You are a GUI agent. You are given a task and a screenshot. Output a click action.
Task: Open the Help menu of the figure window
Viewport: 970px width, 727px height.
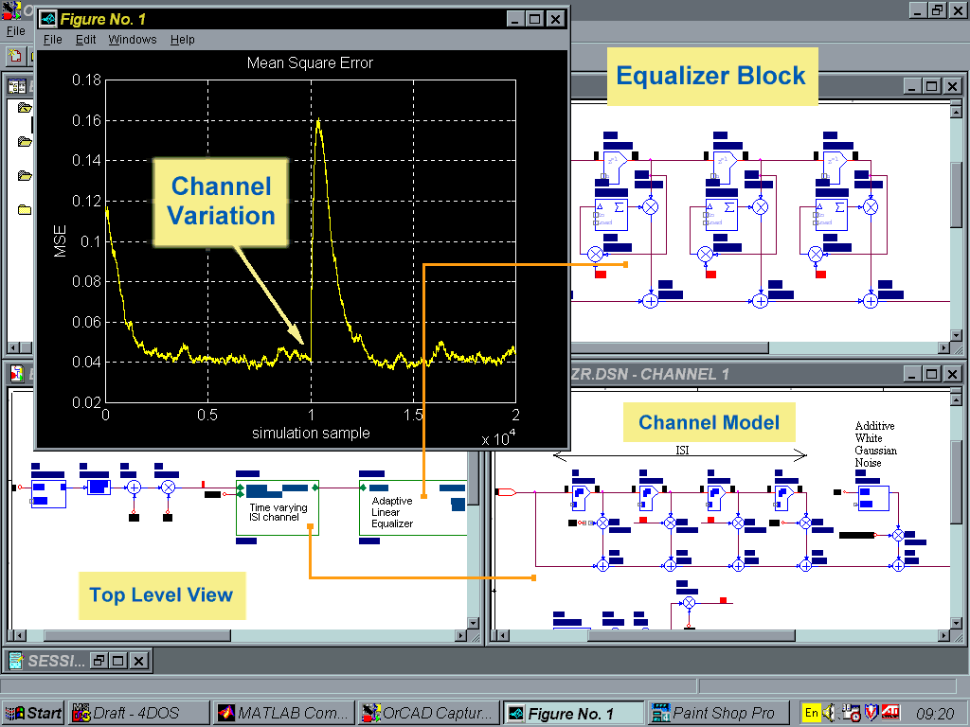[183, 40]
